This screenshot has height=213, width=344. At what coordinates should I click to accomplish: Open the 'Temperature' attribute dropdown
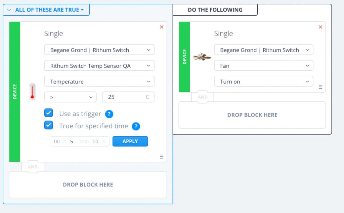point(99,81)
